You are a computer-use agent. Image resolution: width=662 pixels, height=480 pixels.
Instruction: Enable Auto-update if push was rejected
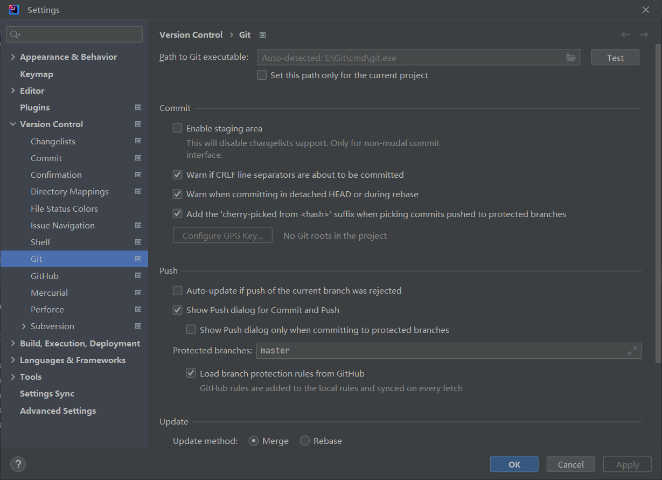(x=177, y=290)
